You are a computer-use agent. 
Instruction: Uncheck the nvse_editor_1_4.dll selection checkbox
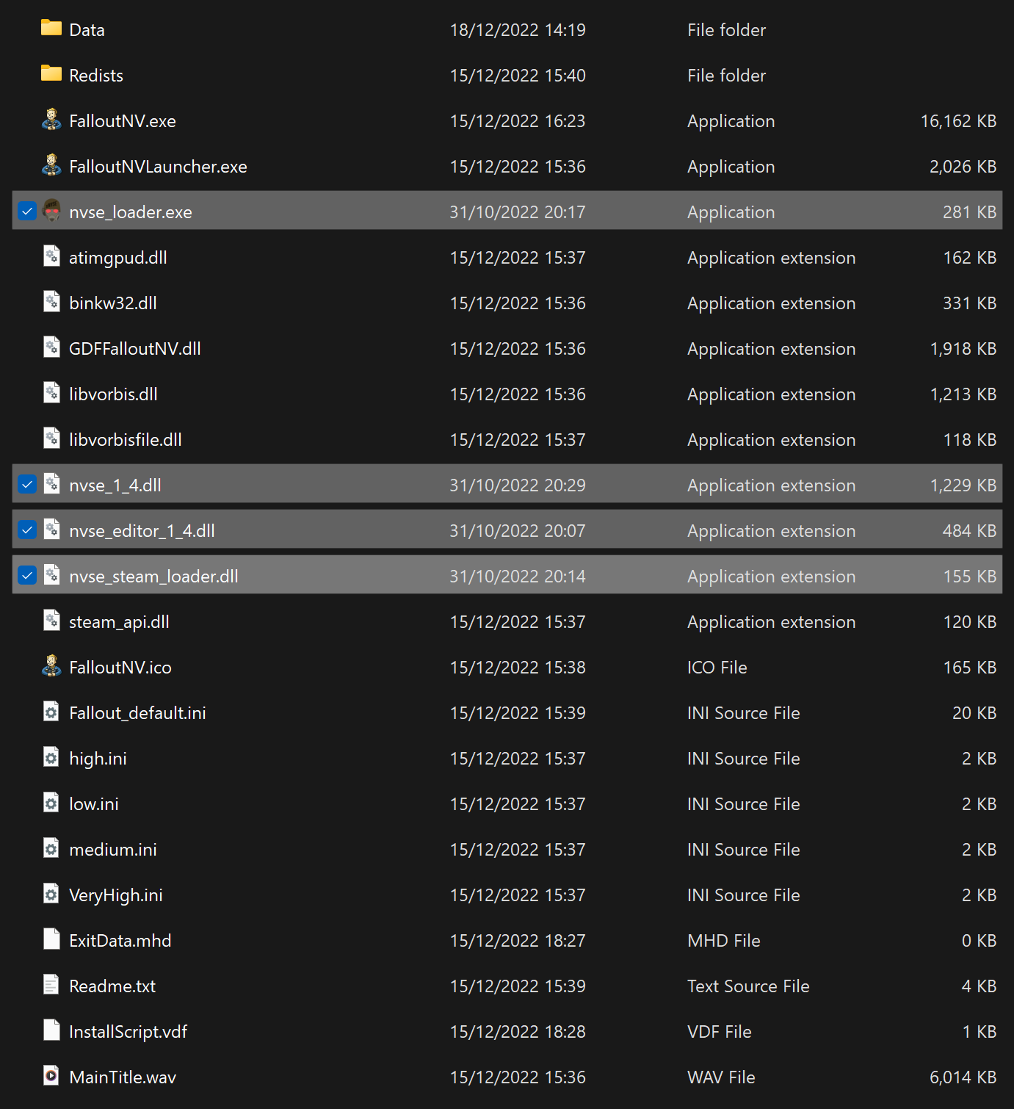(27, 530)
